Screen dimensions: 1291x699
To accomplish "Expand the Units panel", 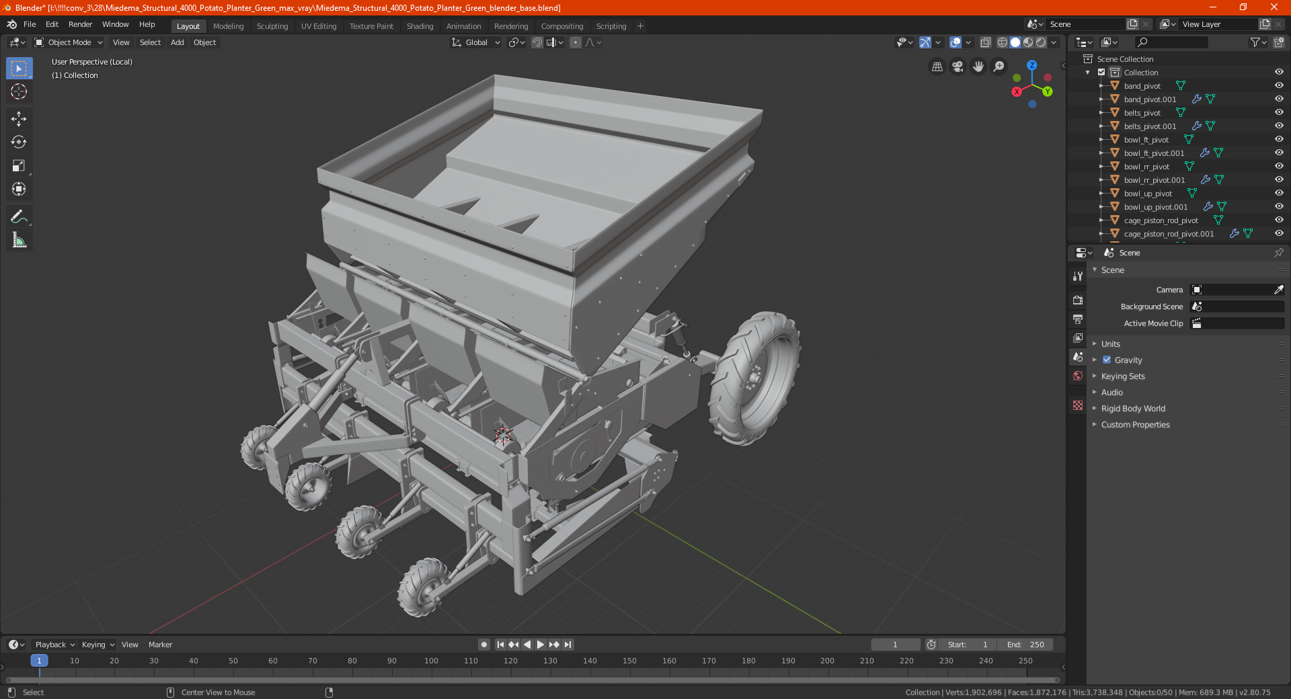I will (1110, 344).
